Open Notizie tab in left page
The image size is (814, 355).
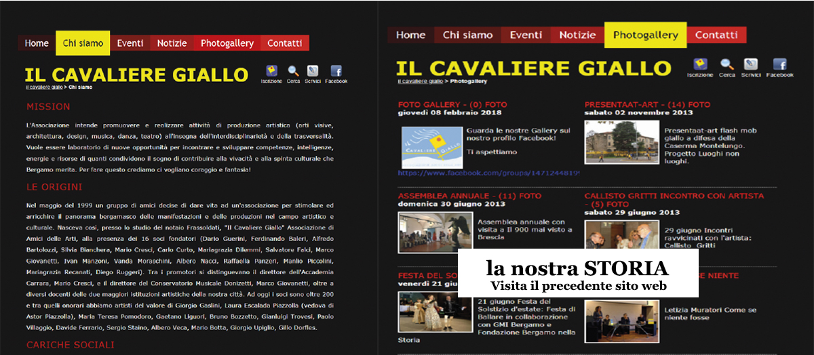[x=172, y=43]
